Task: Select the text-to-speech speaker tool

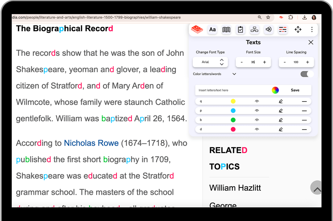Action: (x=268, y=30)
